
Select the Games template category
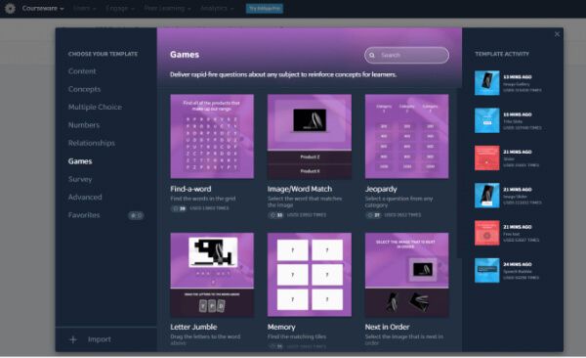pos(80,161)
